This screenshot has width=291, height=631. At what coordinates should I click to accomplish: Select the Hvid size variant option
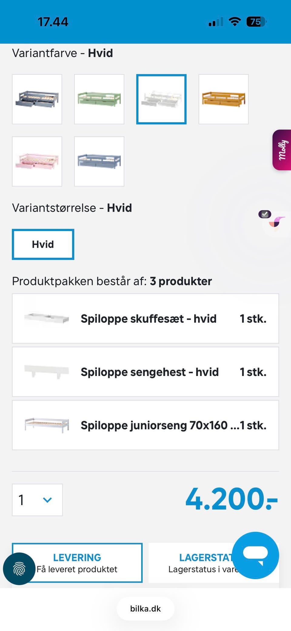pyautogui.click(x=43, y=244)
